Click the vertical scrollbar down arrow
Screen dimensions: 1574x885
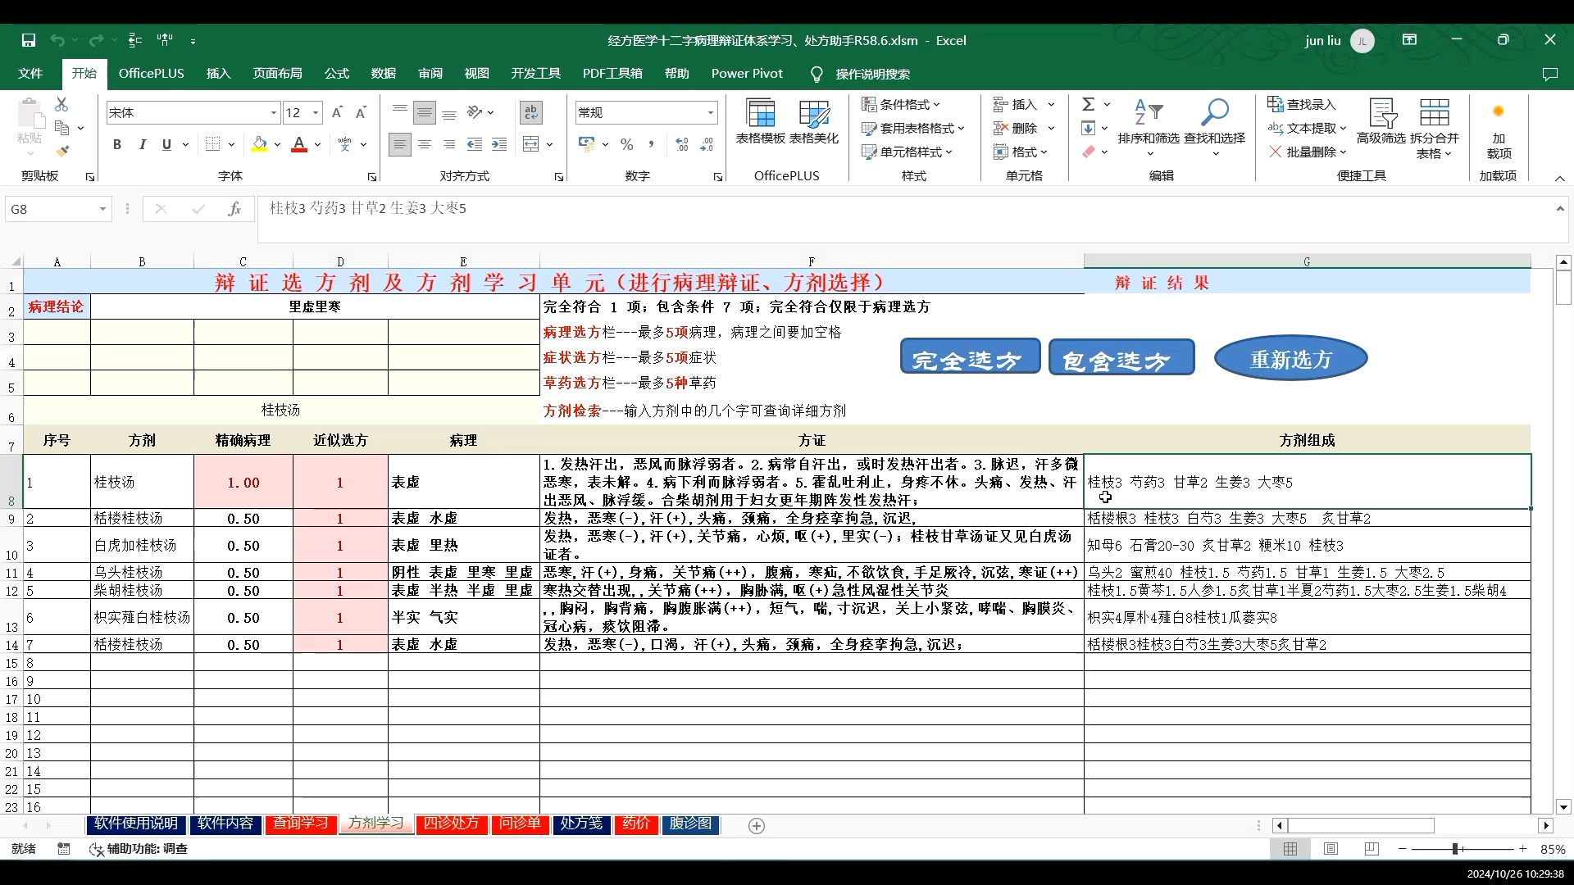1563,807
